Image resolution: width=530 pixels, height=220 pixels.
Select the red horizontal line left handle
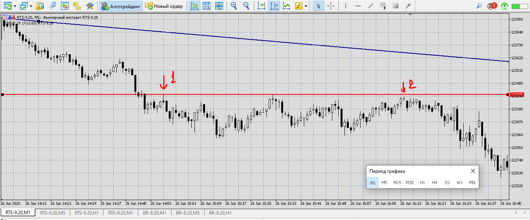pos(2,94)
